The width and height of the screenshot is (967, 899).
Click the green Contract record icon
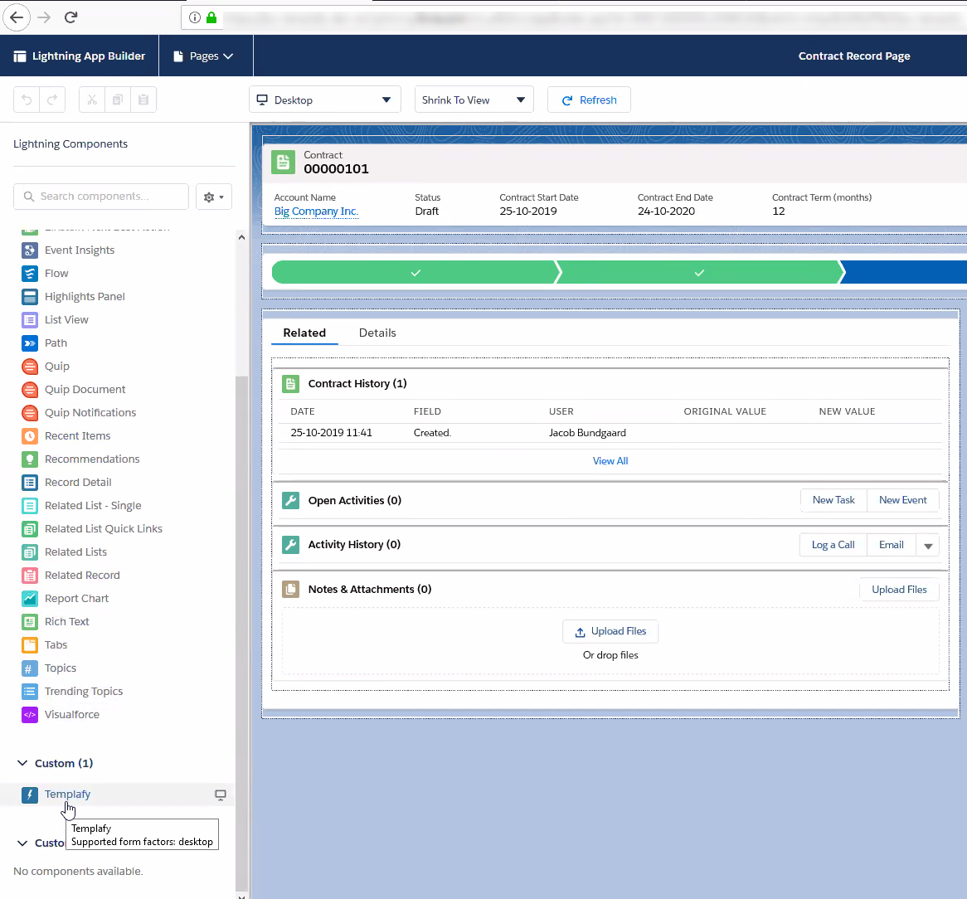coord(283,163)
